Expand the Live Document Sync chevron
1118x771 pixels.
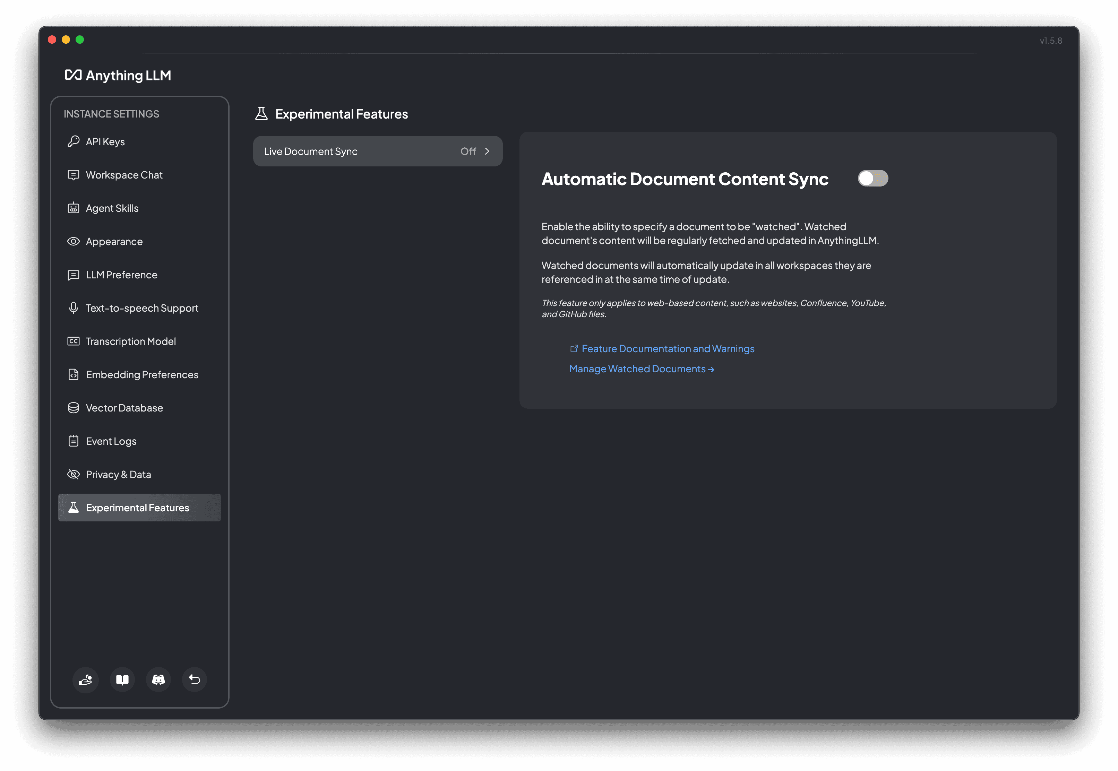[x=487, y=151]
